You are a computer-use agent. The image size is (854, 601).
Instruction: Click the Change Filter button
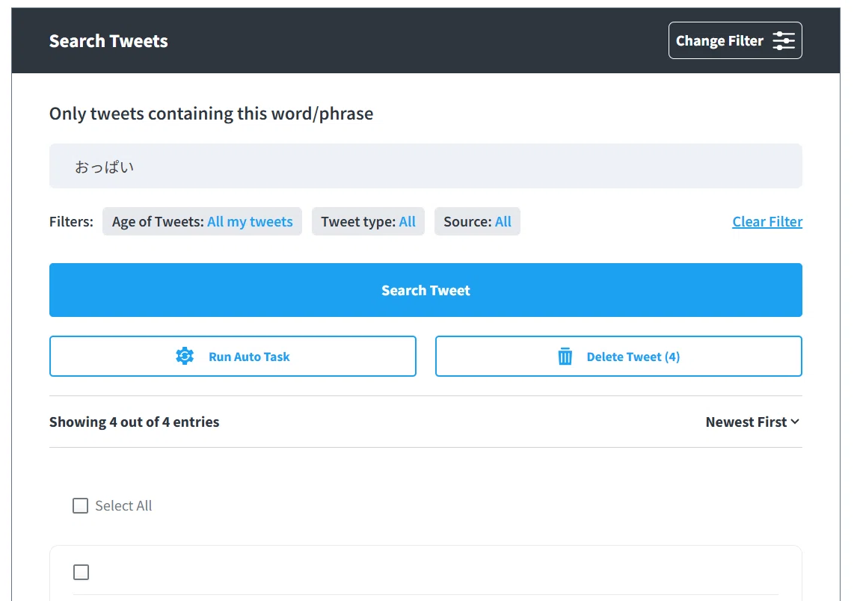tap(735, 40)
